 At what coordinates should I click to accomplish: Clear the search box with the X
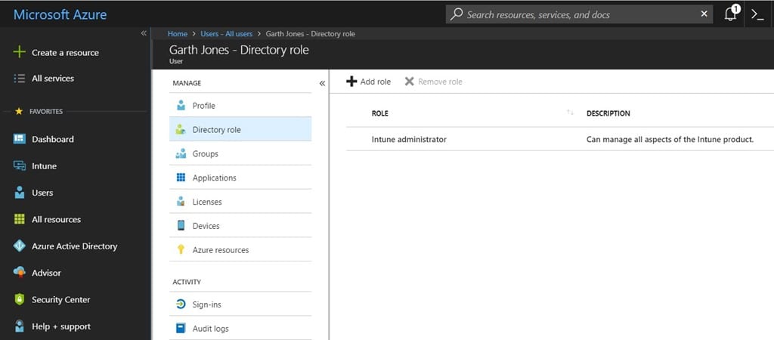704,14
